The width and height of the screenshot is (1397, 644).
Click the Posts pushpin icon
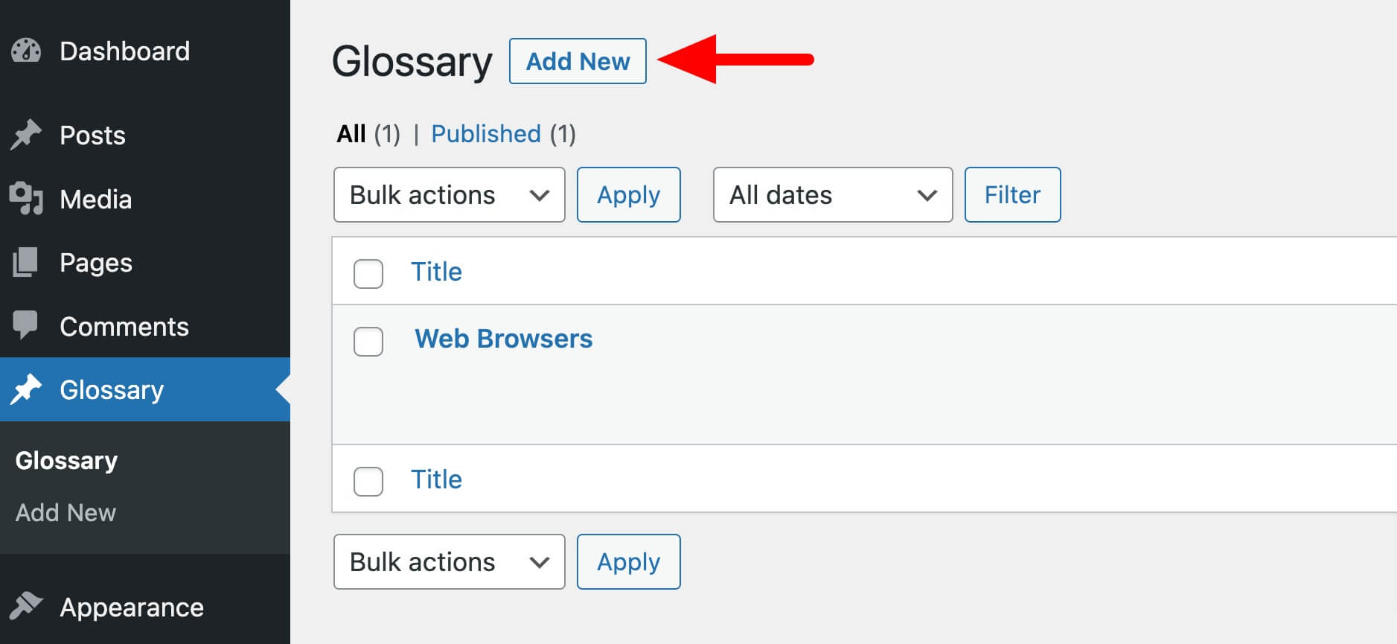click(26, 135)
